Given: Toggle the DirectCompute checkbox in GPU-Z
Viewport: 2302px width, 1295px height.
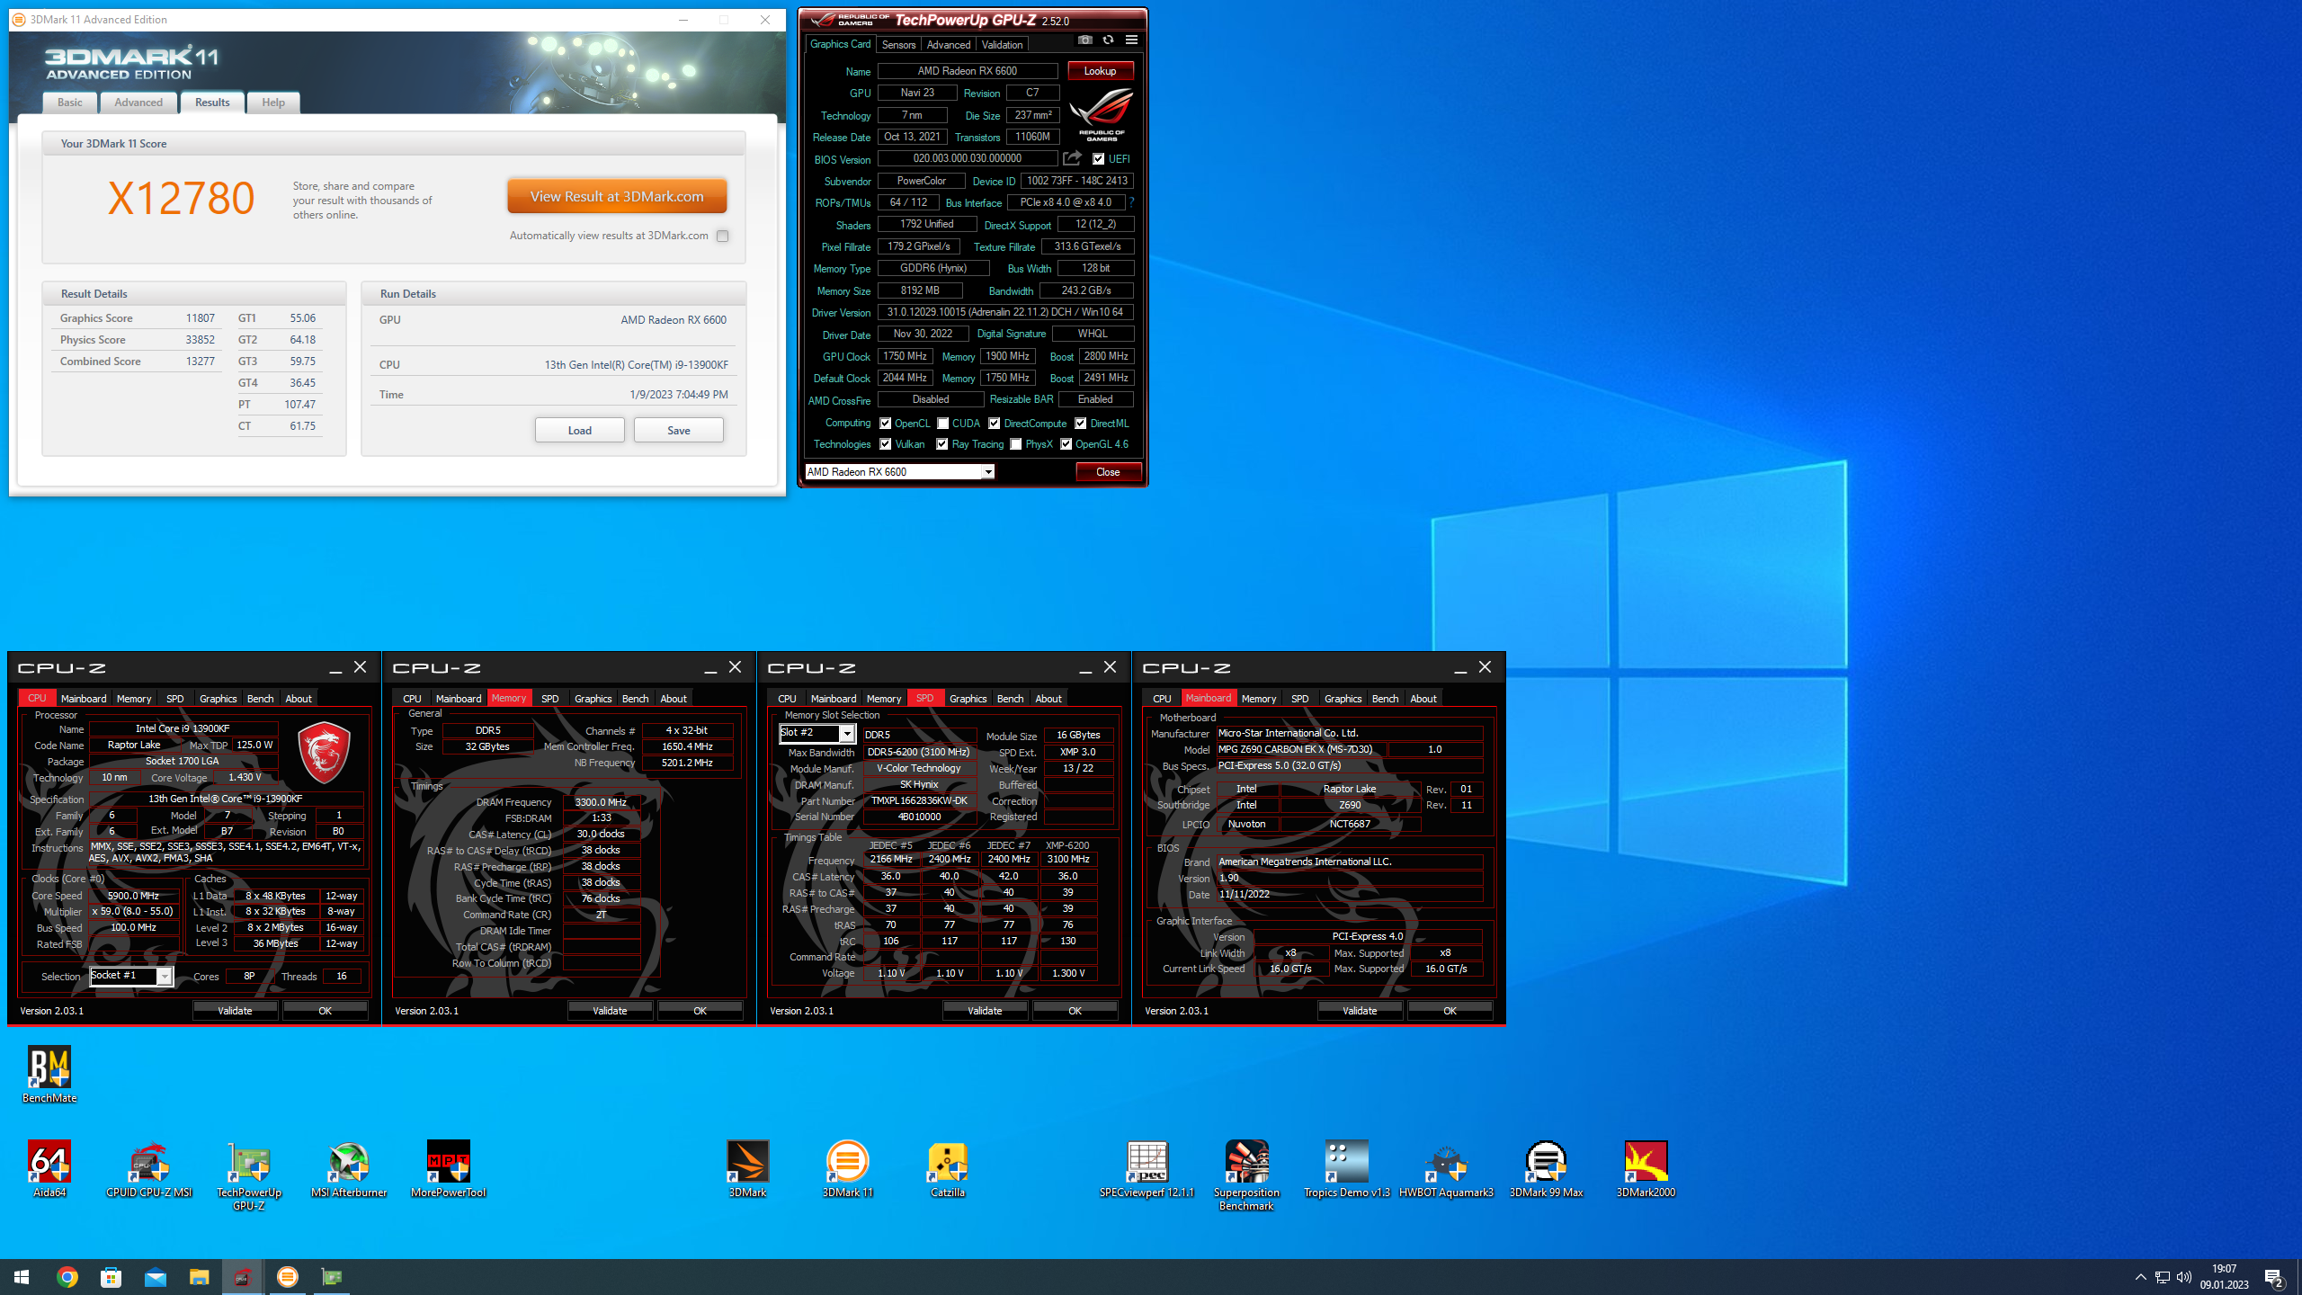Looking at the screenshot, I should [995, 424].
